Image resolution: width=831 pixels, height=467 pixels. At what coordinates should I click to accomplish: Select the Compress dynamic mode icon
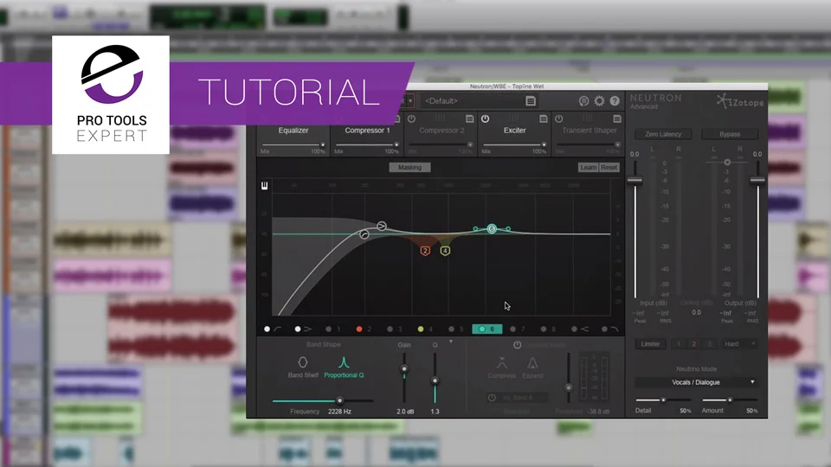[501, 363]
